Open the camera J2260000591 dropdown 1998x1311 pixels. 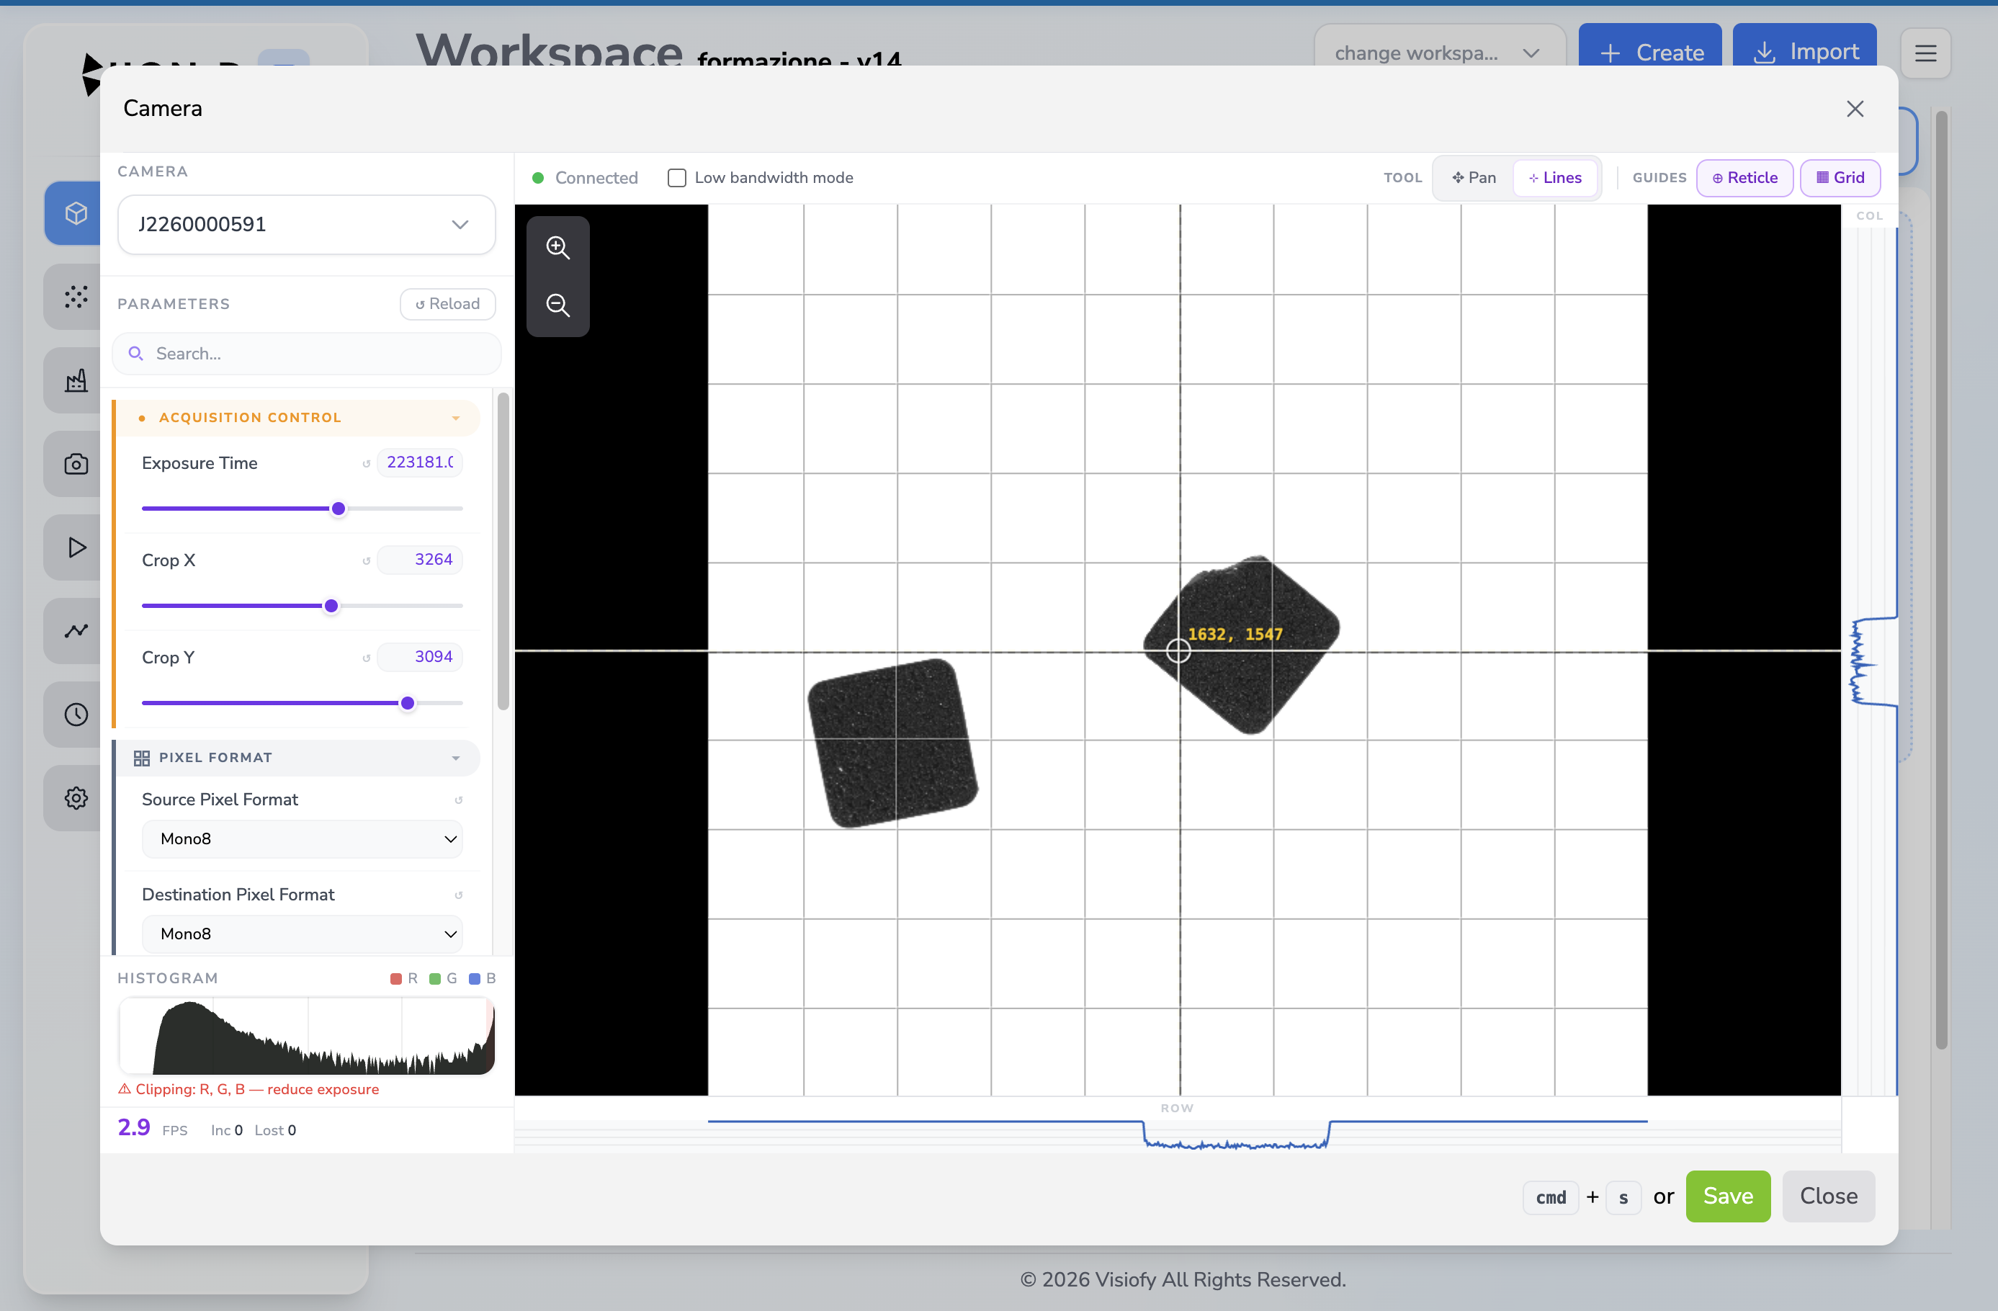306,224
